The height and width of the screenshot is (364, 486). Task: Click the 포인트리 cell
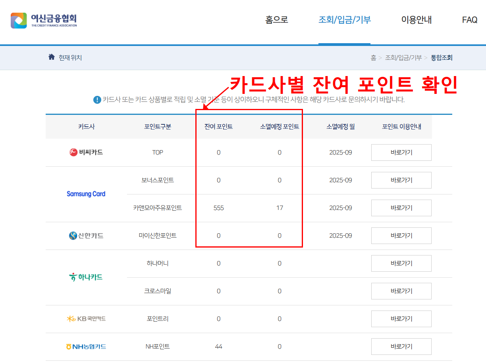158,319
